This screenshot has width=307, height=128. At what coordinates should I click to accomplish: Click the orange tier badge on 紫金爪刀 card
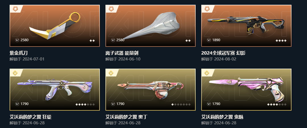coord(15,9)
